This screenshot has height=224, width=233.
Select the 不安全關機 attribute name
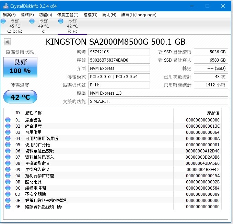[35, 194]
